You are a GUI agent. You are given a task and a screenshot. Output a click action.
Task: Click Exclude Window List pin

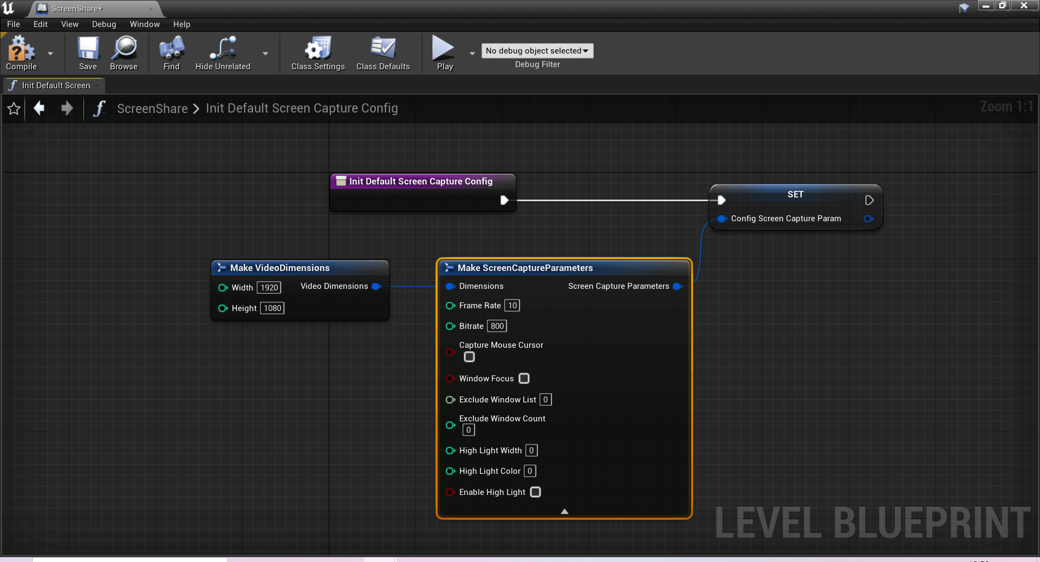coord(450,400)
